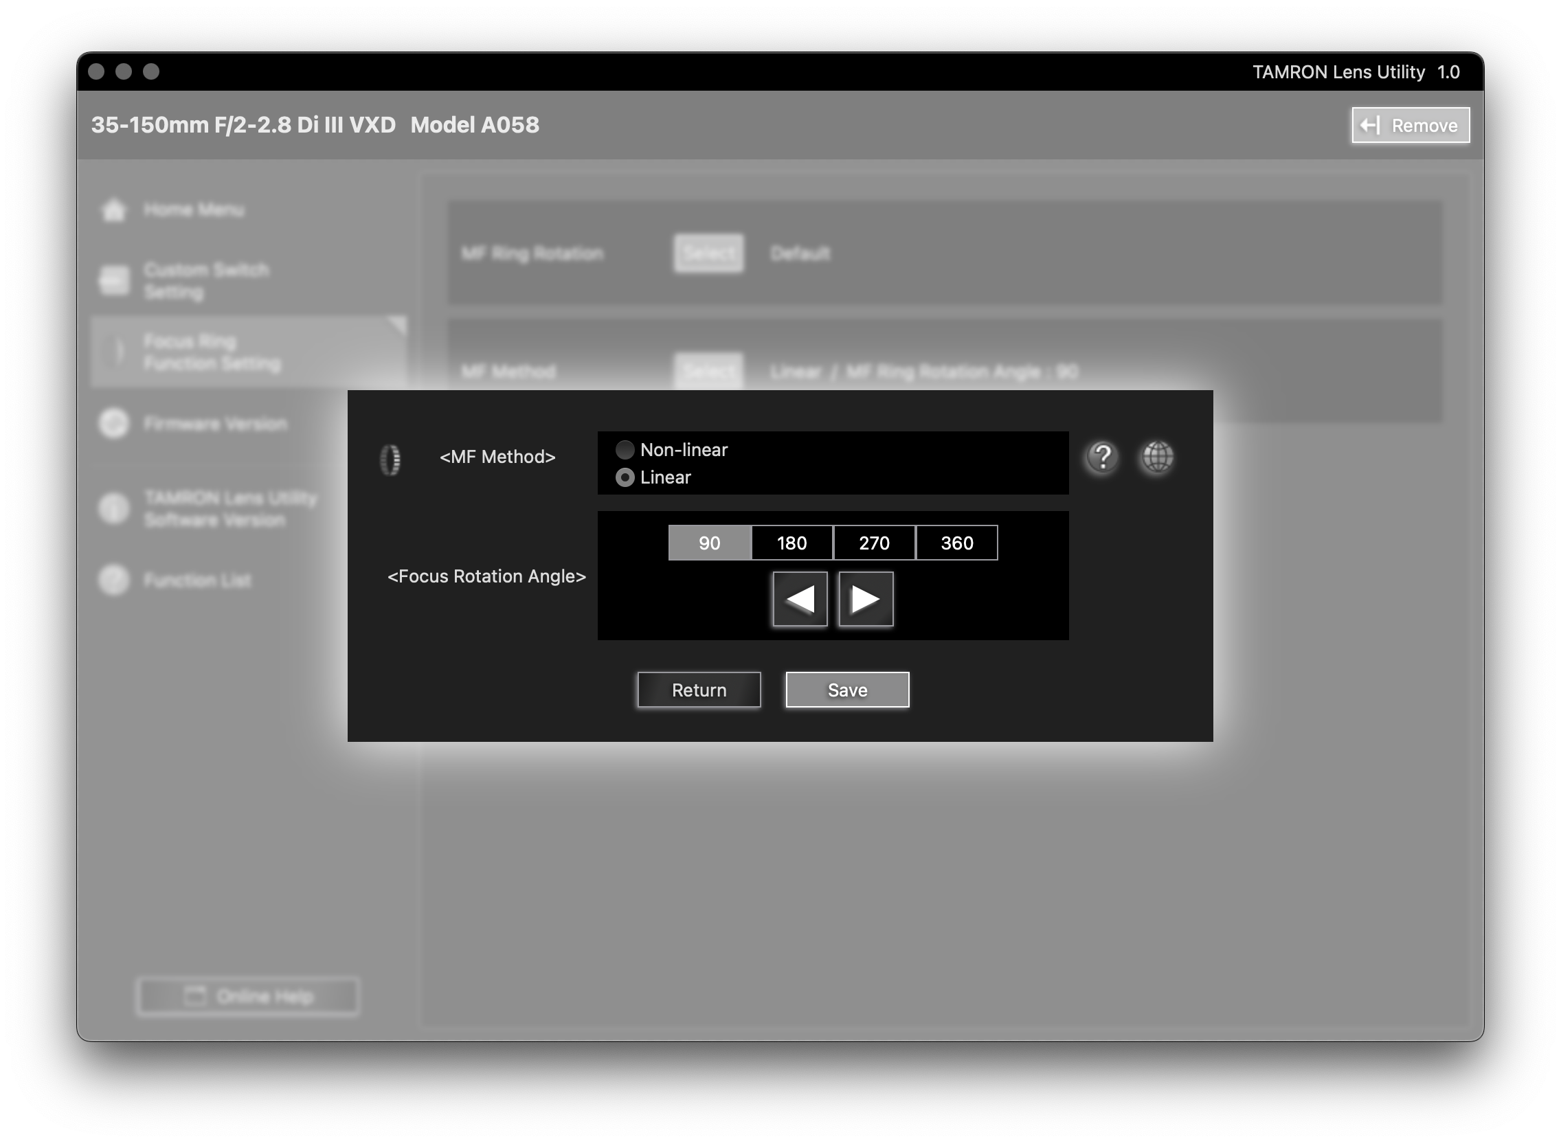Viewport: 1561px width, 1143px height.
Task: Click the right arrow angle button
Action: point(866,599)
